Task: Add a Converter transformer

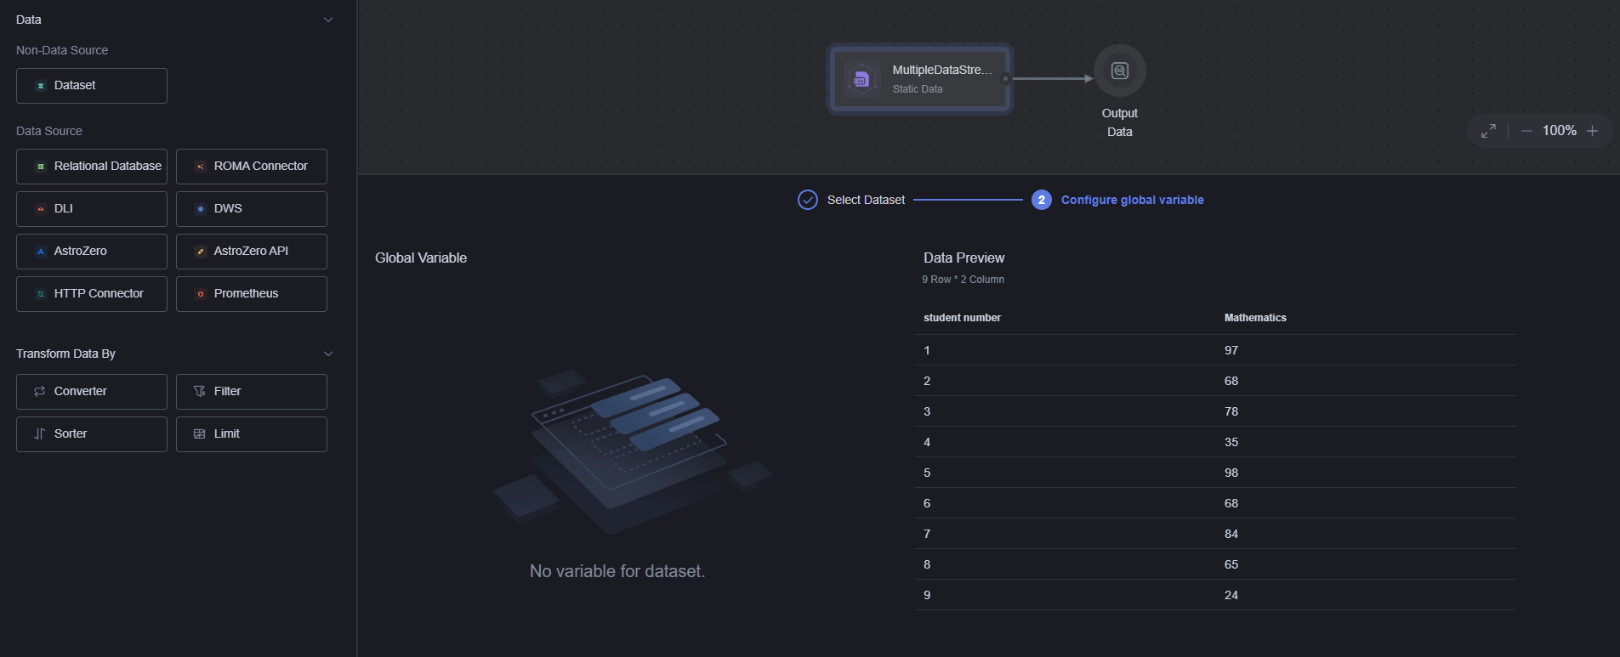Action: pyautogui.click(x=92, y=392)
